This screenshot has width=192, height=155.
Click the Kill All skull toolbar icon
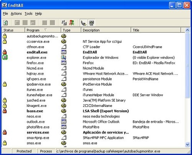(72, 23)
